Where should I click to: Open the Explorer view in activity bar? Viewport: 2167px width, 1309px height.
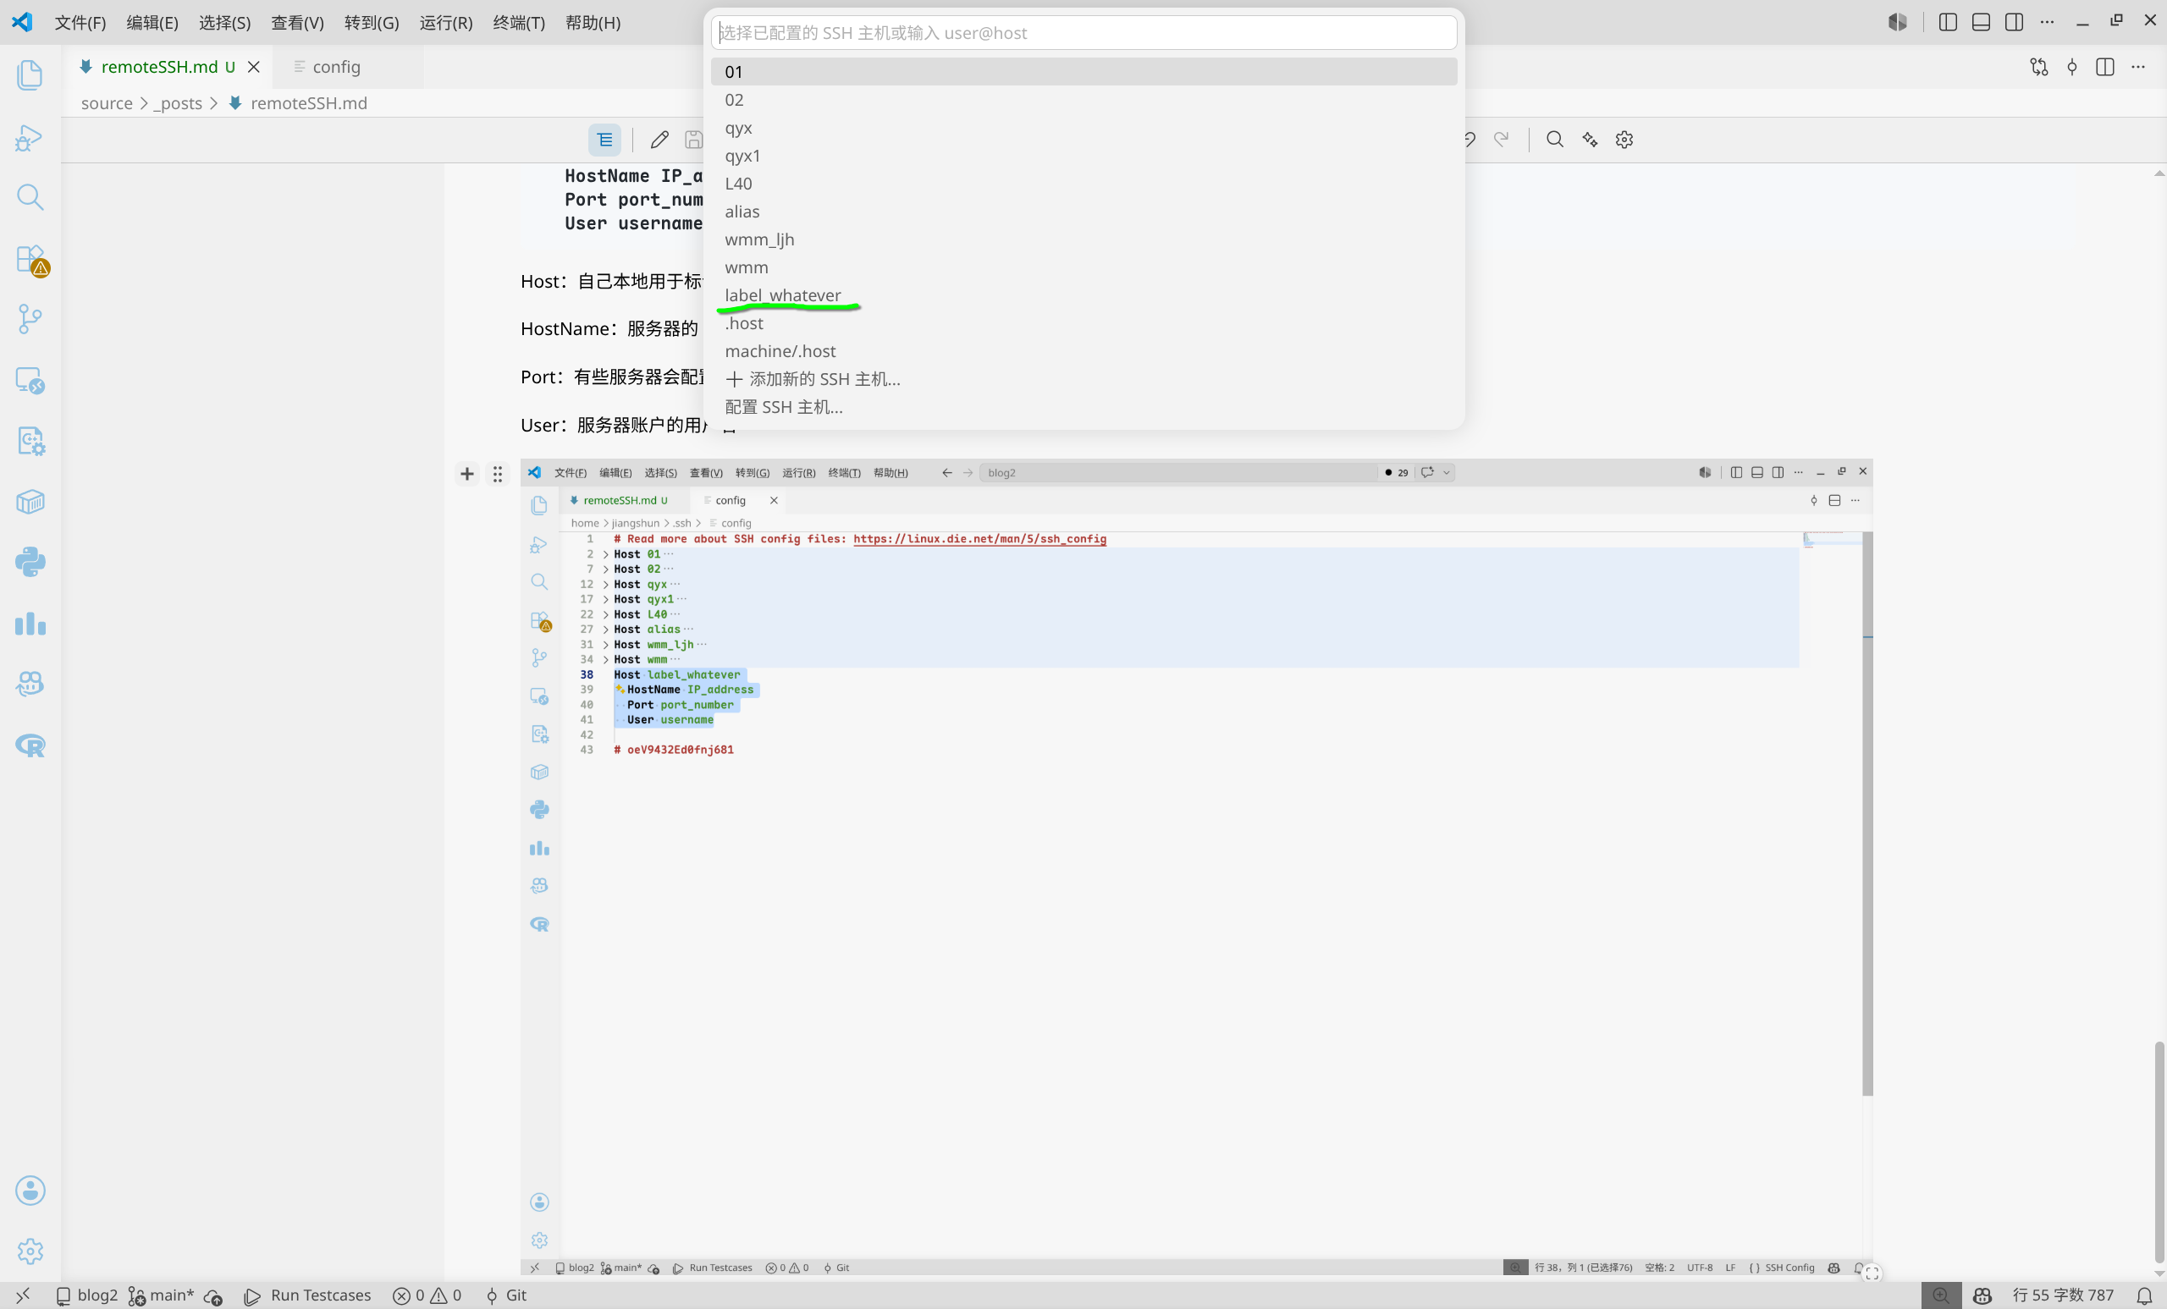click(30, 74)
